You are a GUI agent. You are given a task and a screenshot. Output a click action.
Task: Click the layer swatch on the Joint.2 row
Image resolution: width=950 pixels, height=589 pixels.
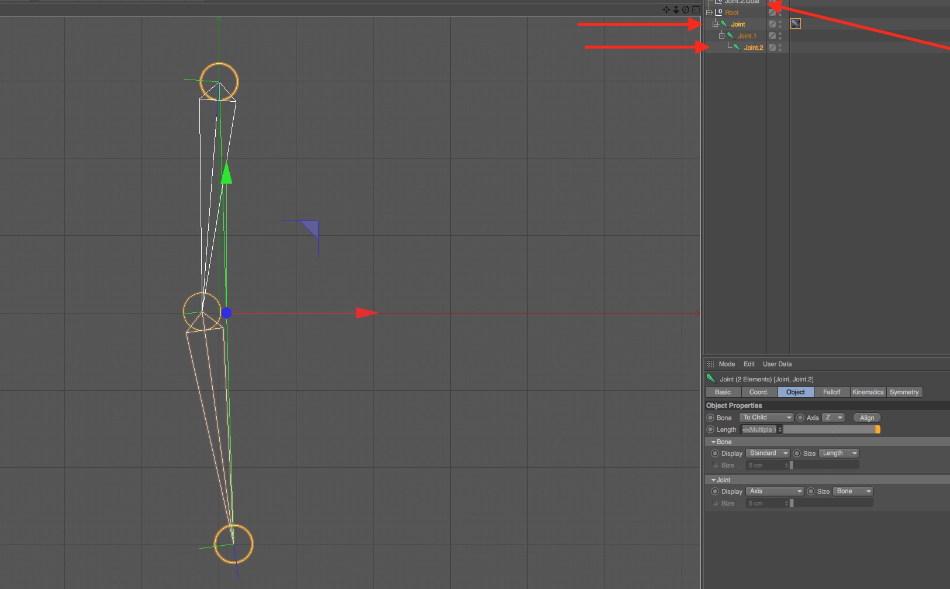click(772, 47)
